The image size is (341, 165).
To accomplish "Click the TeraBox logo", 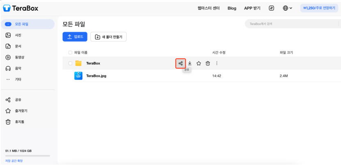I will click(x=21, y=8).
